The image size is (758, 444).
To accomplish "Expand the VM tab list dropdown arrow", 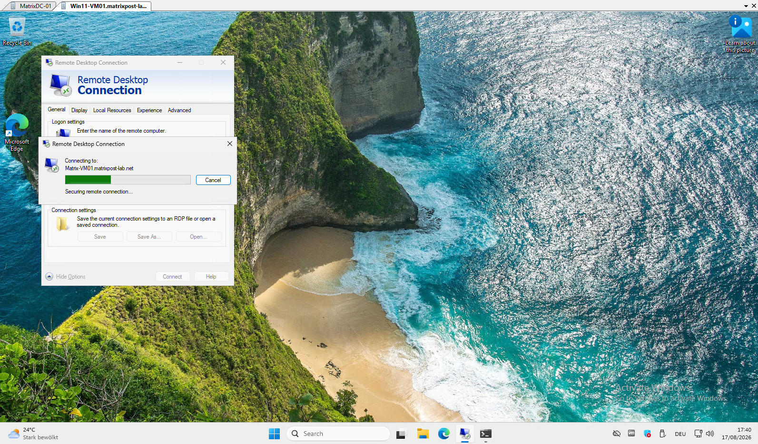I will tap(746, 6).
